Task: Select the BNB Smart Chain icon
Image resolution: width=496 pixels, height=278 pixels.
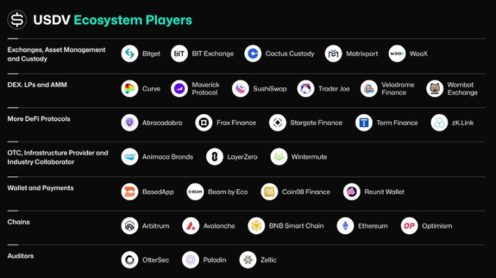Action: coord(257,226)
